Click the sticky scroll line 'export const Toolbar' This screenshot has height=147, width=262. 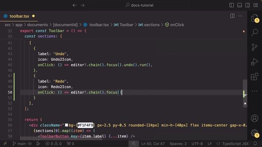tap(53, 31)
